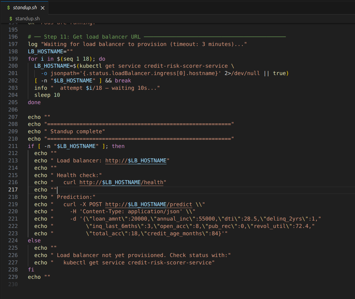Click line number 196 in the gutter
The image size is (355, 299).
pos(13,37)
